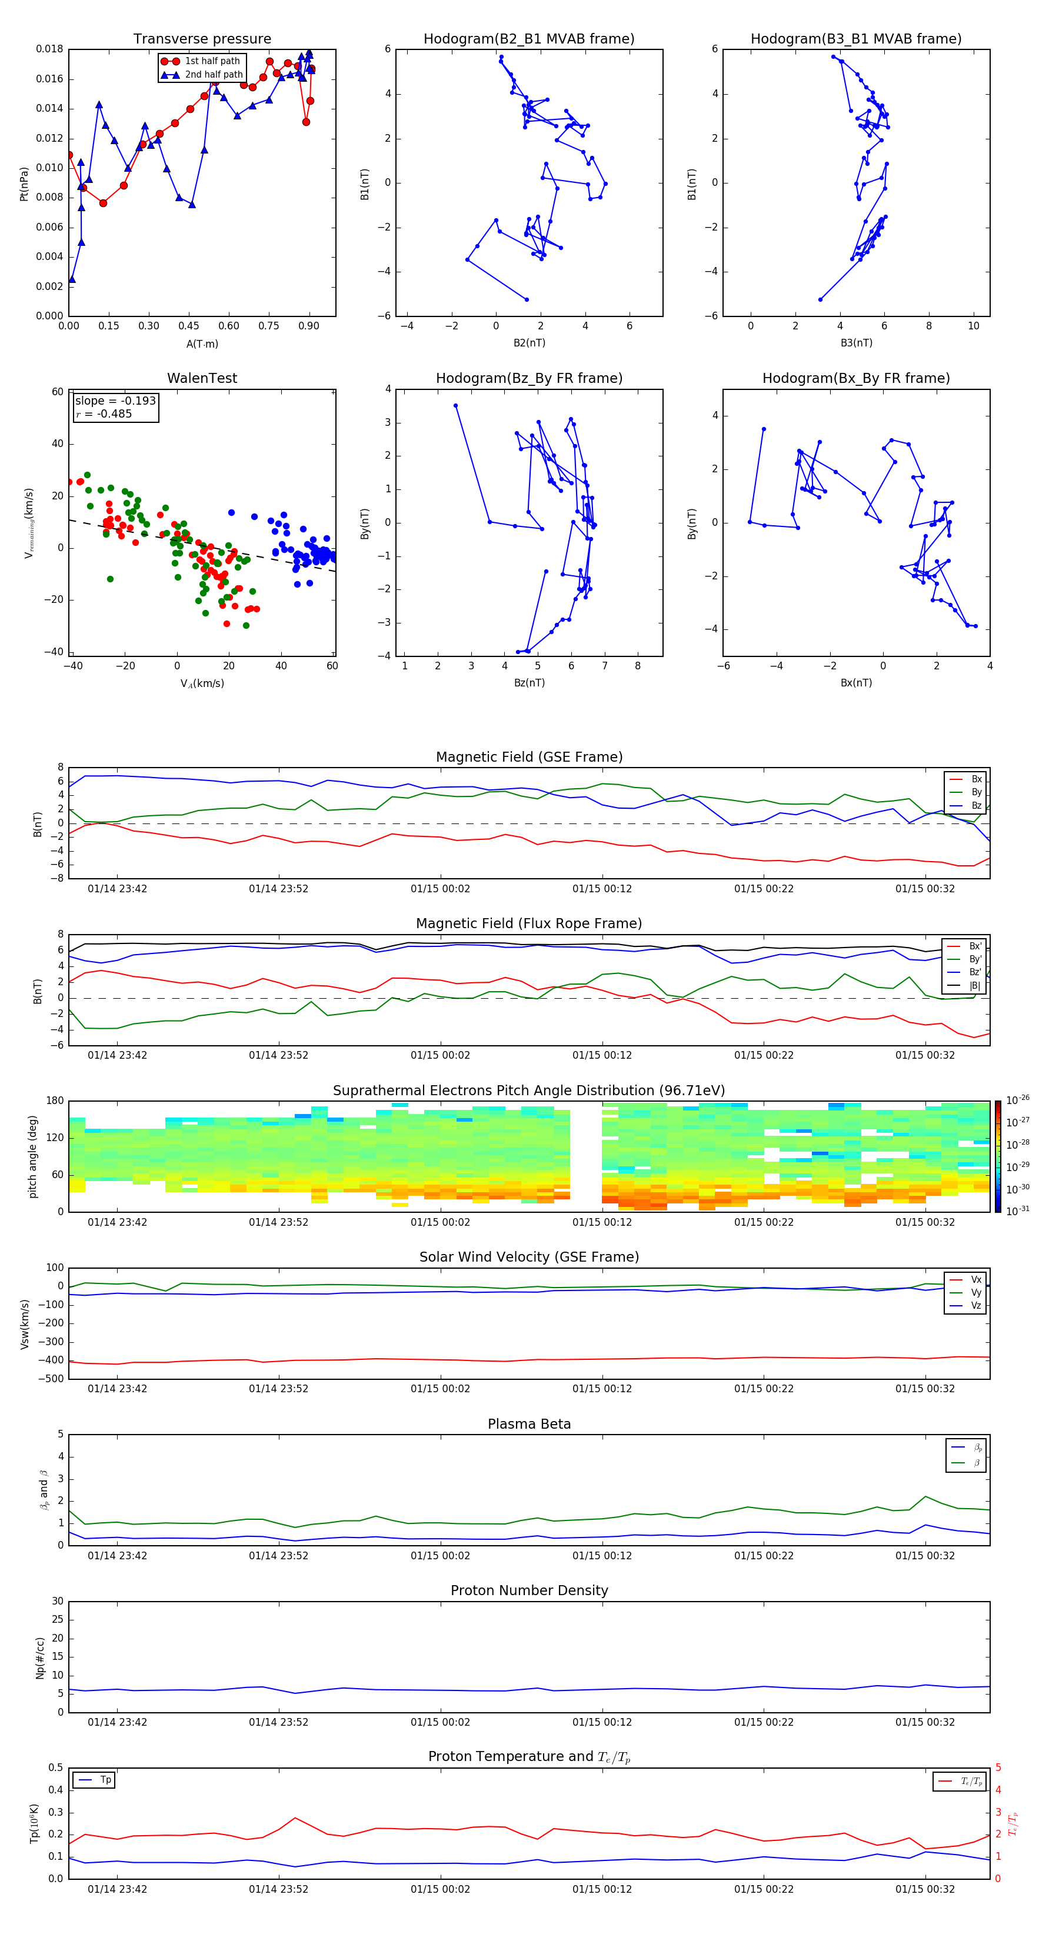This screenshot has height=1941, width=1059.
Task: Click the 'Transverse pressure' plot title
Action: coord(202,39)
